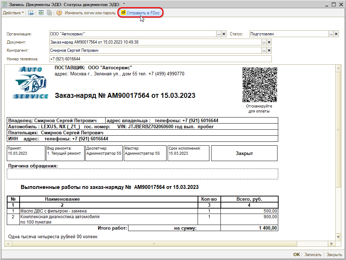The height and width of the screenshot is (260, 346).
Task: Maximize the window
Action: tap(334, 4)
